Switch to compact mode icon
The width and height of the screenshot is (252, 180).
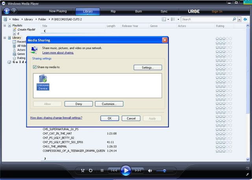[248, 174]
